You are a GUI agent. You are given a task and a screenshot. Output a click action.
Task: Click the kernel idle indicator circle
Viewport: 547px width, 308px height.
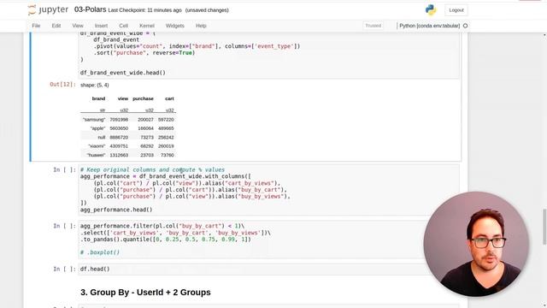(x=465, y=26)
